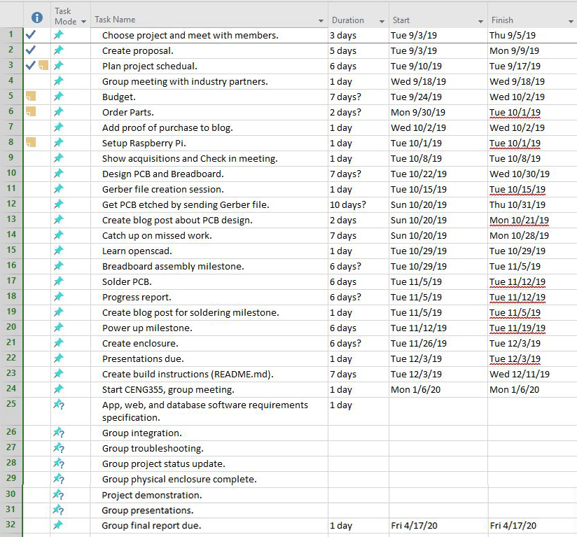Click task mode pin for Learn openscad row

tap(59, 251)
